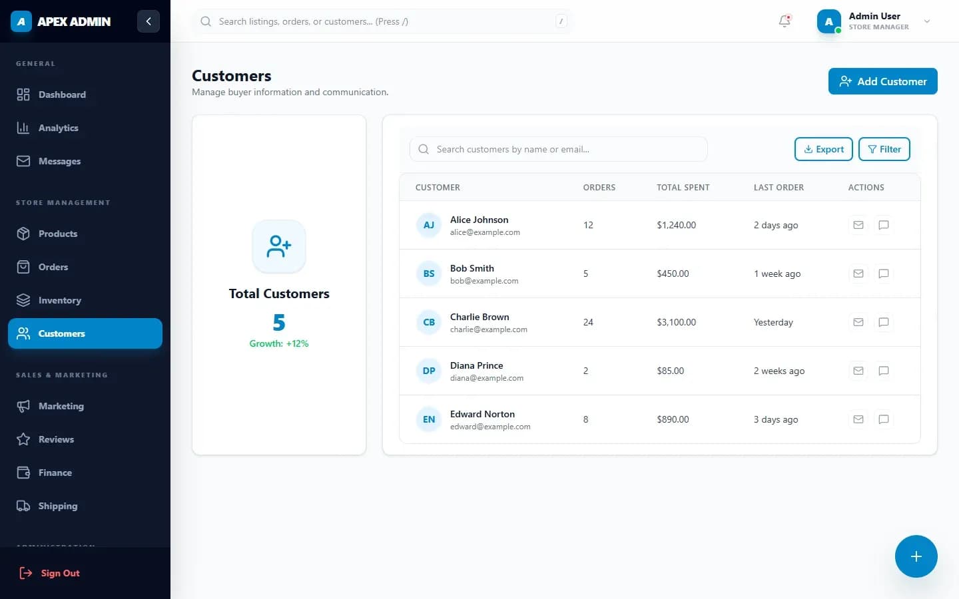Click the $1,240.00 amount
This screenshot has height=599, width=959.
pyautogui.click(x=676, y=225)
